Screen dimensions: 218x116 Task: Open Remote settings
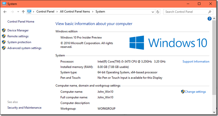pos(18,36)
